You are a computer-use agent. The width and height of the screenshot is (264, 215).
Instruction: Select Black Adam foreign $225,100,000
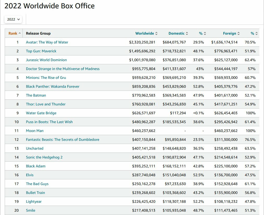[x=226, y=166]
